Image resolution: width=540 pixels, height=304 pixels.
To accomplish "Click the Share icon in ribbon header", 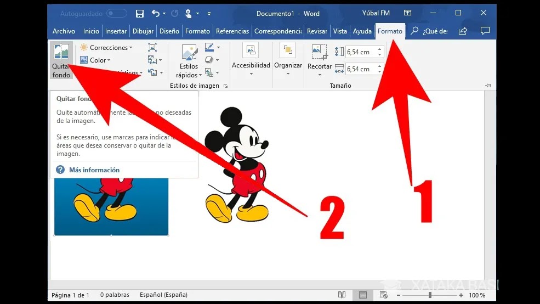I will [463, 31].
